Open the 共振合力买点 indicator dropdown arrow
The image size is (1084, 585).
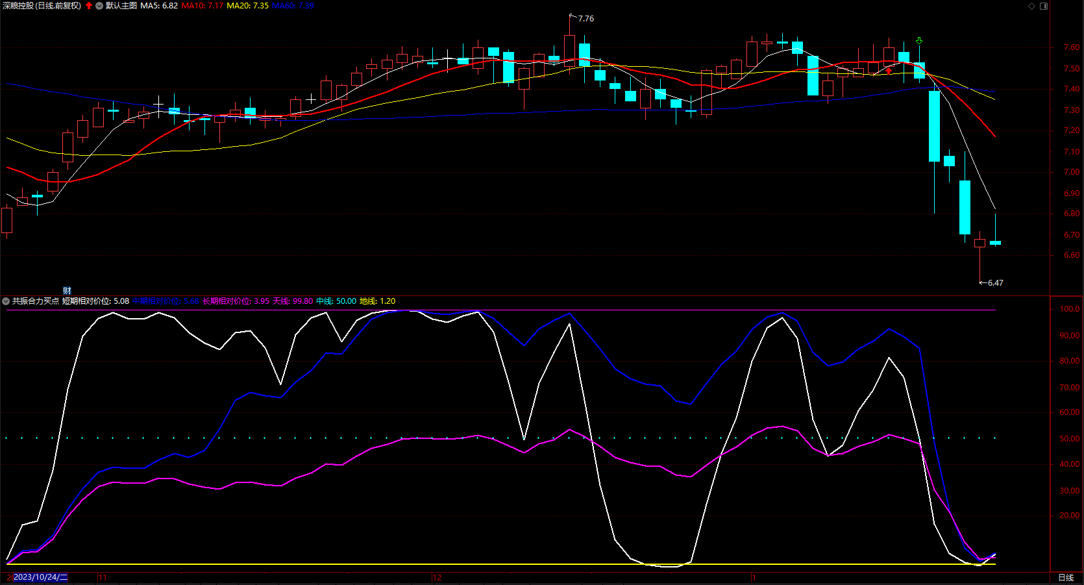click(x=6, y=301)
